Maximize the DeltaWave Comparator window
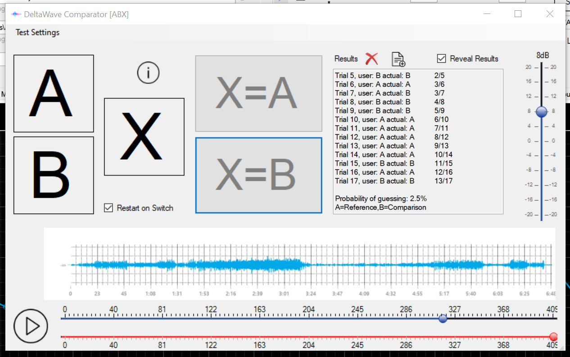Image resolution: width=570 pixels, height=357 pixels. click(x=518, y=14)
